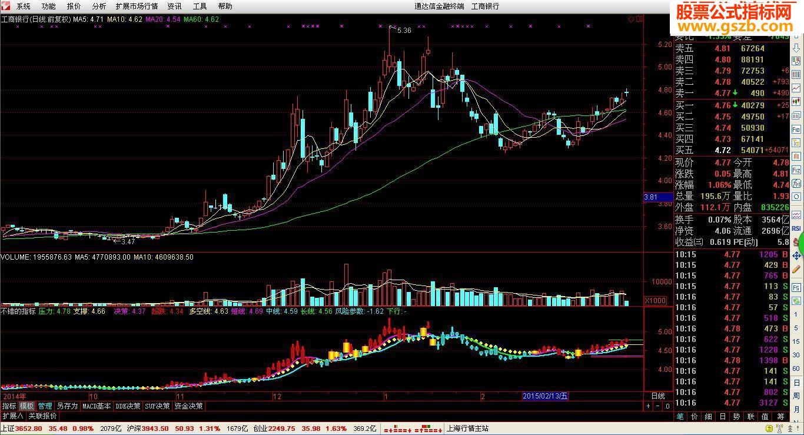Image resolution: width=804 pixels, height=435 pixels.
Task: Select the 势 trend tab
Action: [x=736, y=416]
